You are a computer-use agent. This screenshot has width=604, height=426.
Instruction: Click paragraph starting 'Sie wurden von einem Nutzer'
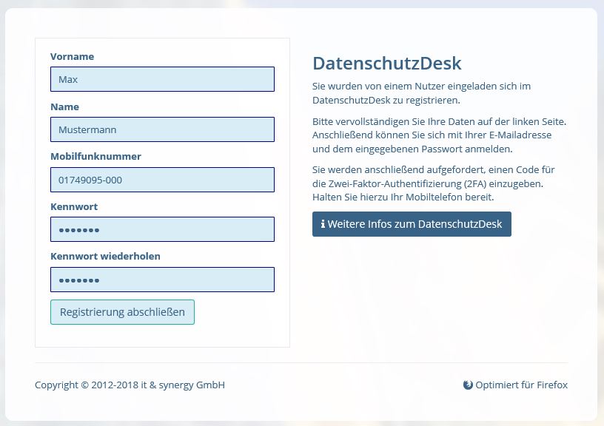pos(421,93)
